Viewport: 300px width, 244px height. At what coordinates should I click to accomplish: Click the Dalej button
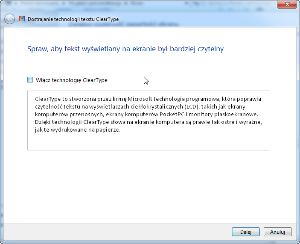coord(246,232)
